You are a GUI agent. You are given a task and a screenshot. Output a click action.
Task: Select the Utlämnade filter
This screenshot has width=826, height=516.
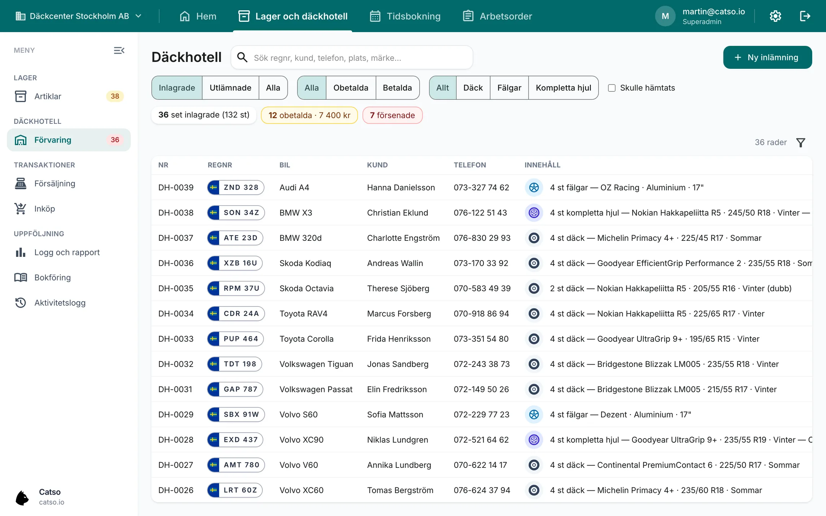tap(230, 88)
